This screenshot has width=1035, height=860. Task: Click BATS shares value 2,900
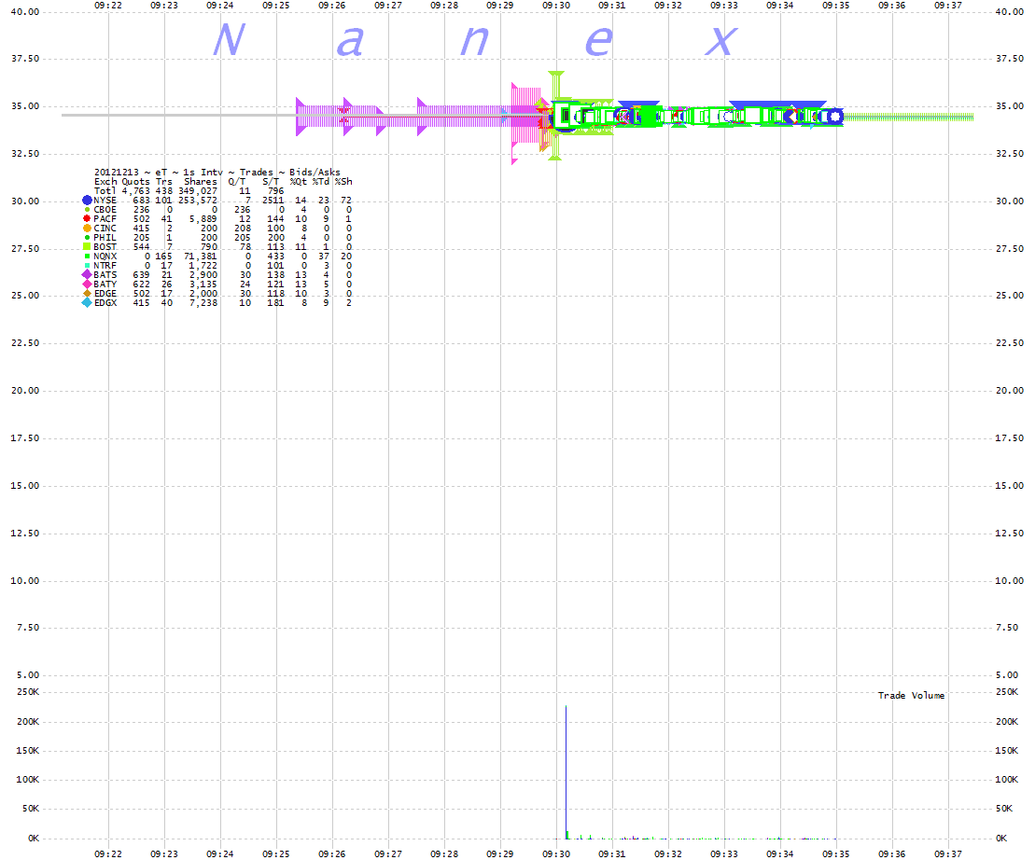tap(203, 275)
